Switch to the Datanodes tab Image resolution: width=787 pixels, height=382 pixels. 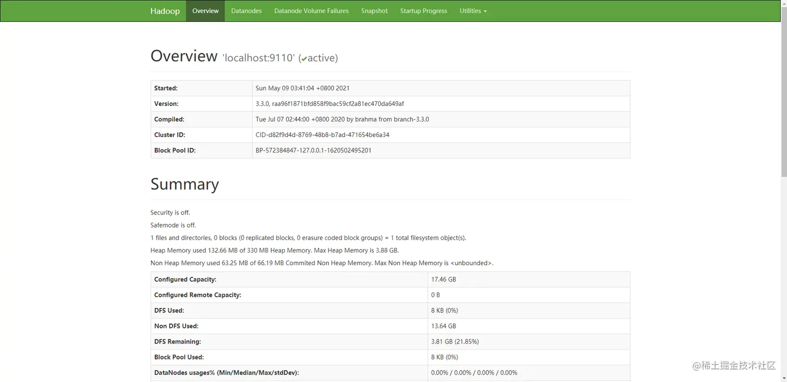[x=246, y=11]
